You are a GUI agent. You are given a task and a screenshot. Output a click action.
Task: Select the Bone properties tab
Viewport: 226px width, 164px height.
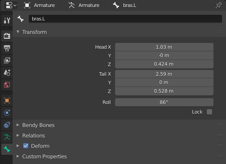coord(7,149)
